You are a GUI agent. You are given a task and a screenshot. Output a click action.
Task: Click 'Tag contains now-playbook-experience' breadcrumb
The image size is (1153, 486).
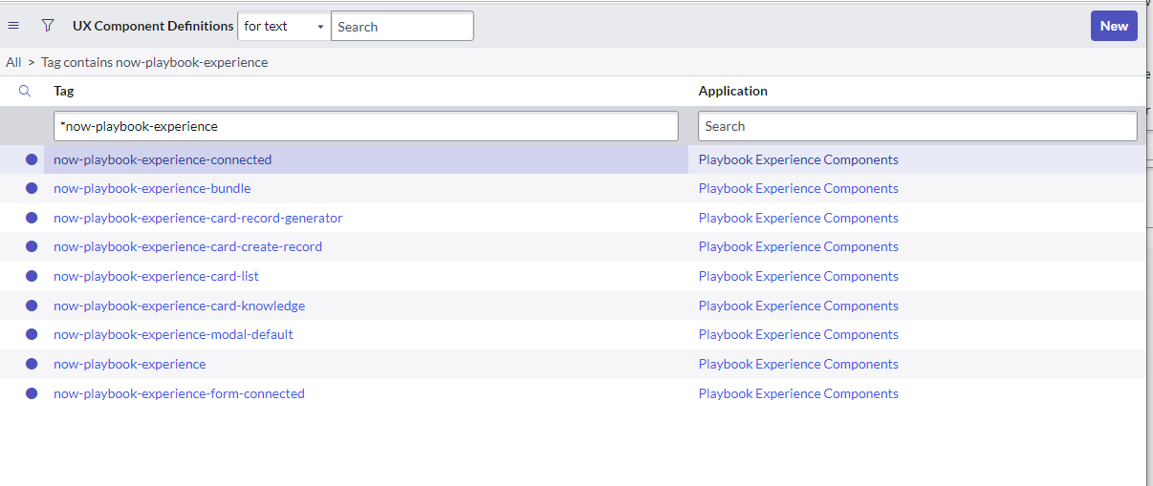154,62
